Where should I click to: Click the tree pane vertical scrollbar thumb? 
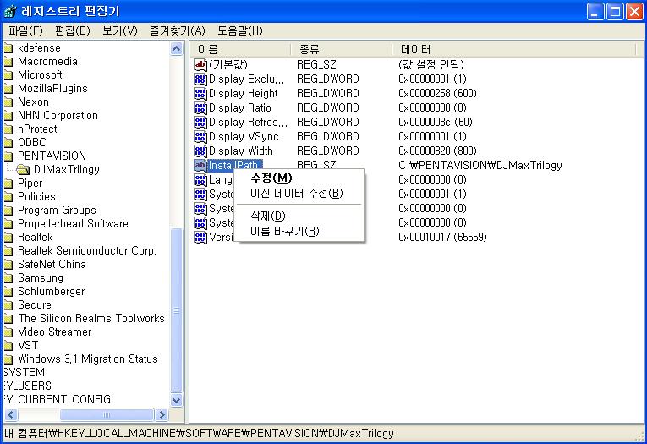[x=177, y=310]
